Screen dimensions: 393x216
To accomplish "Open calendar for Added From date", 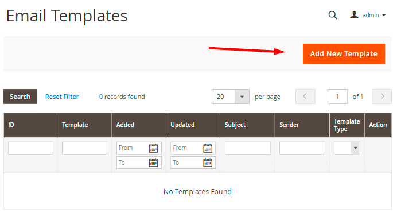I will click(153, 148).
